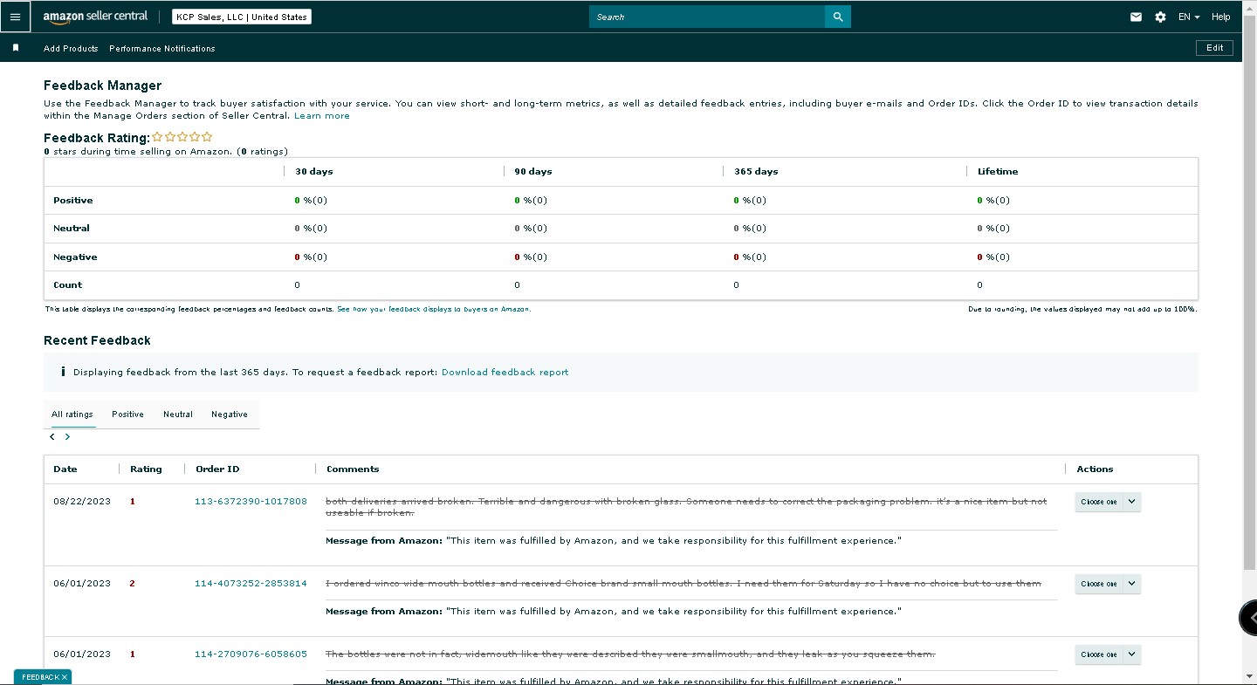Click the Help link
Image resolution: width=1257 pixels, height=685 pixels.
pyautogui.click(x=1220, y=17)
